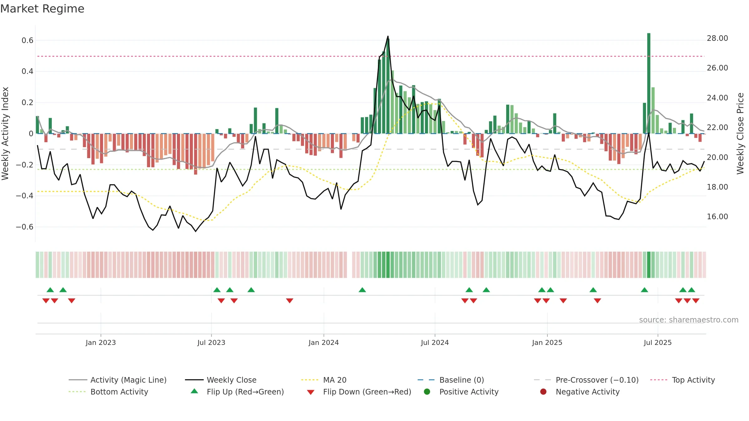Click the darkest green heat-strip cell for mid-2025
Screen dimensions: 749x421
coord(649,265)
